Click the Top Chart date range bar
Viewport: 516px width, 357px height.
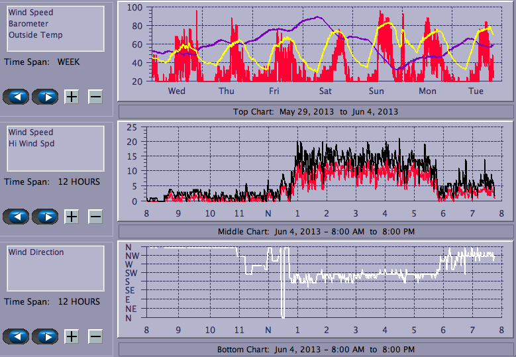pyautogui.click(x=315, y=111)
